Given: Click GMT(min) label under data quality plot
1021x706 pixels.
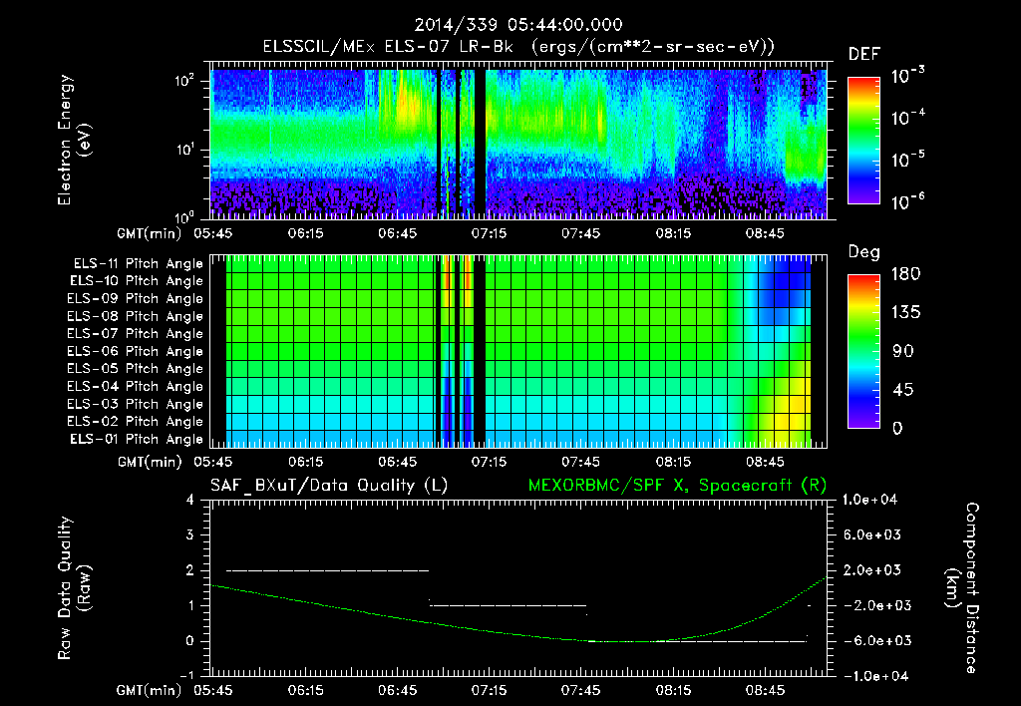Looking at the screenshot, I should (x=150, y=690).
